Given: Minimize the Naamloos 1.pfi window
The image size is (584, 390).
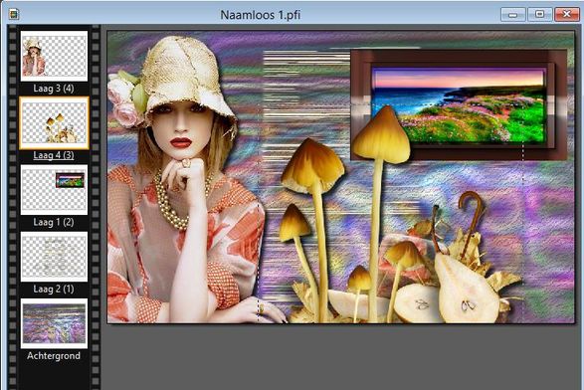Looking at the screenshot, I should (512, 15).
